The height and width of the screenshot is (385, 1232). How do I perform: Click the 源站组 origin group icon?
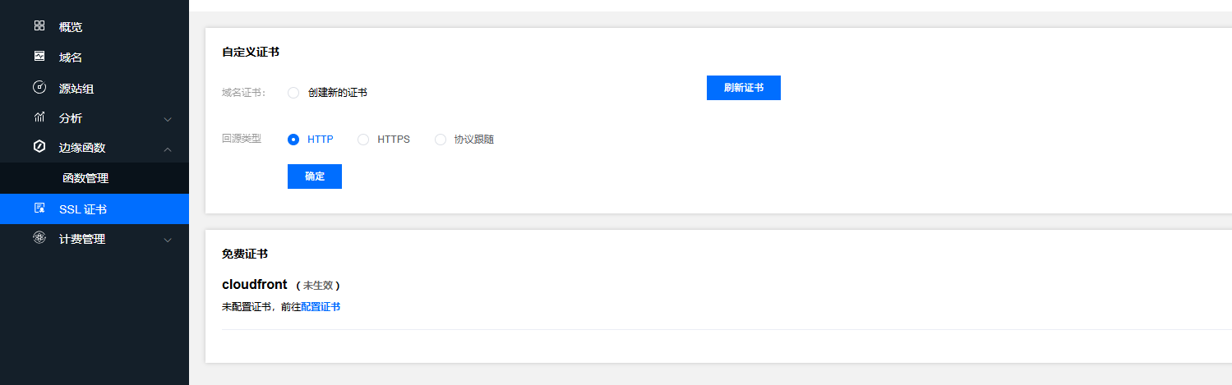(x=39, y=87)
